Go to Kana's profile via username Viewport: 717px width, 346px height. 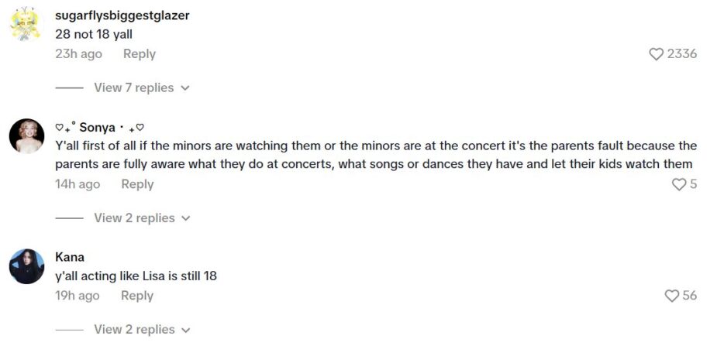coord(70,257)
